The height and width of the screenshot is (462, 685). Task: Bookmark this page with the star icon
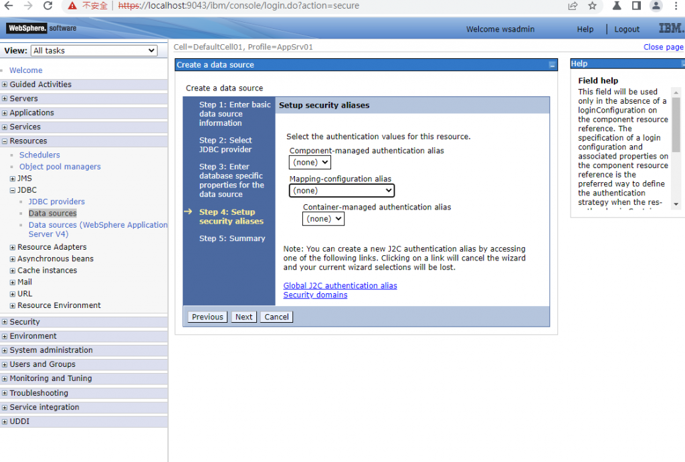pyautogui.click(x=593, y=5)
